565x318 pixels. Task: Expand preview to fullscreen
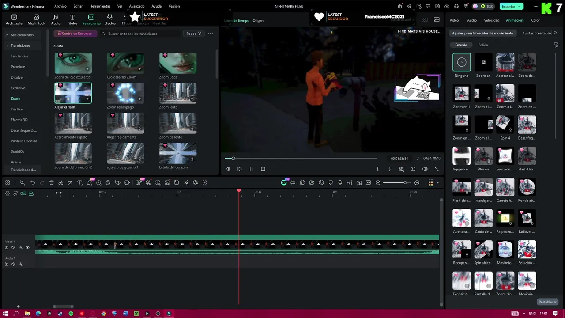(x=437, y=169)
